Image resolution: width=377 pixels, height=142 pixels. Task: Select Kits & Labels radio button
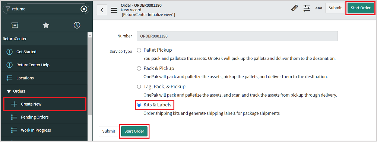[139, 105]
